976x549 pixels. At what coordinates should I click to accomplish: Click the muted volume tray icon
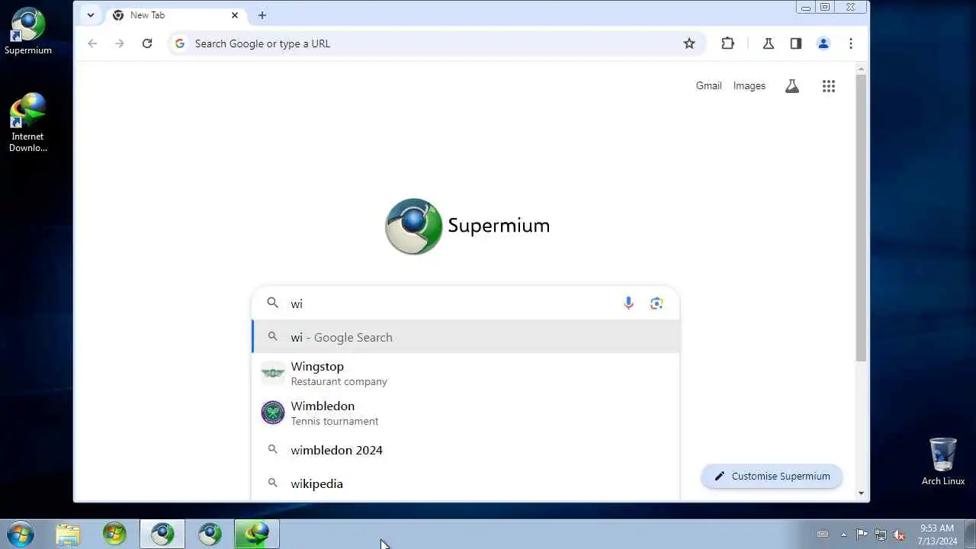(x=900, y=535)
